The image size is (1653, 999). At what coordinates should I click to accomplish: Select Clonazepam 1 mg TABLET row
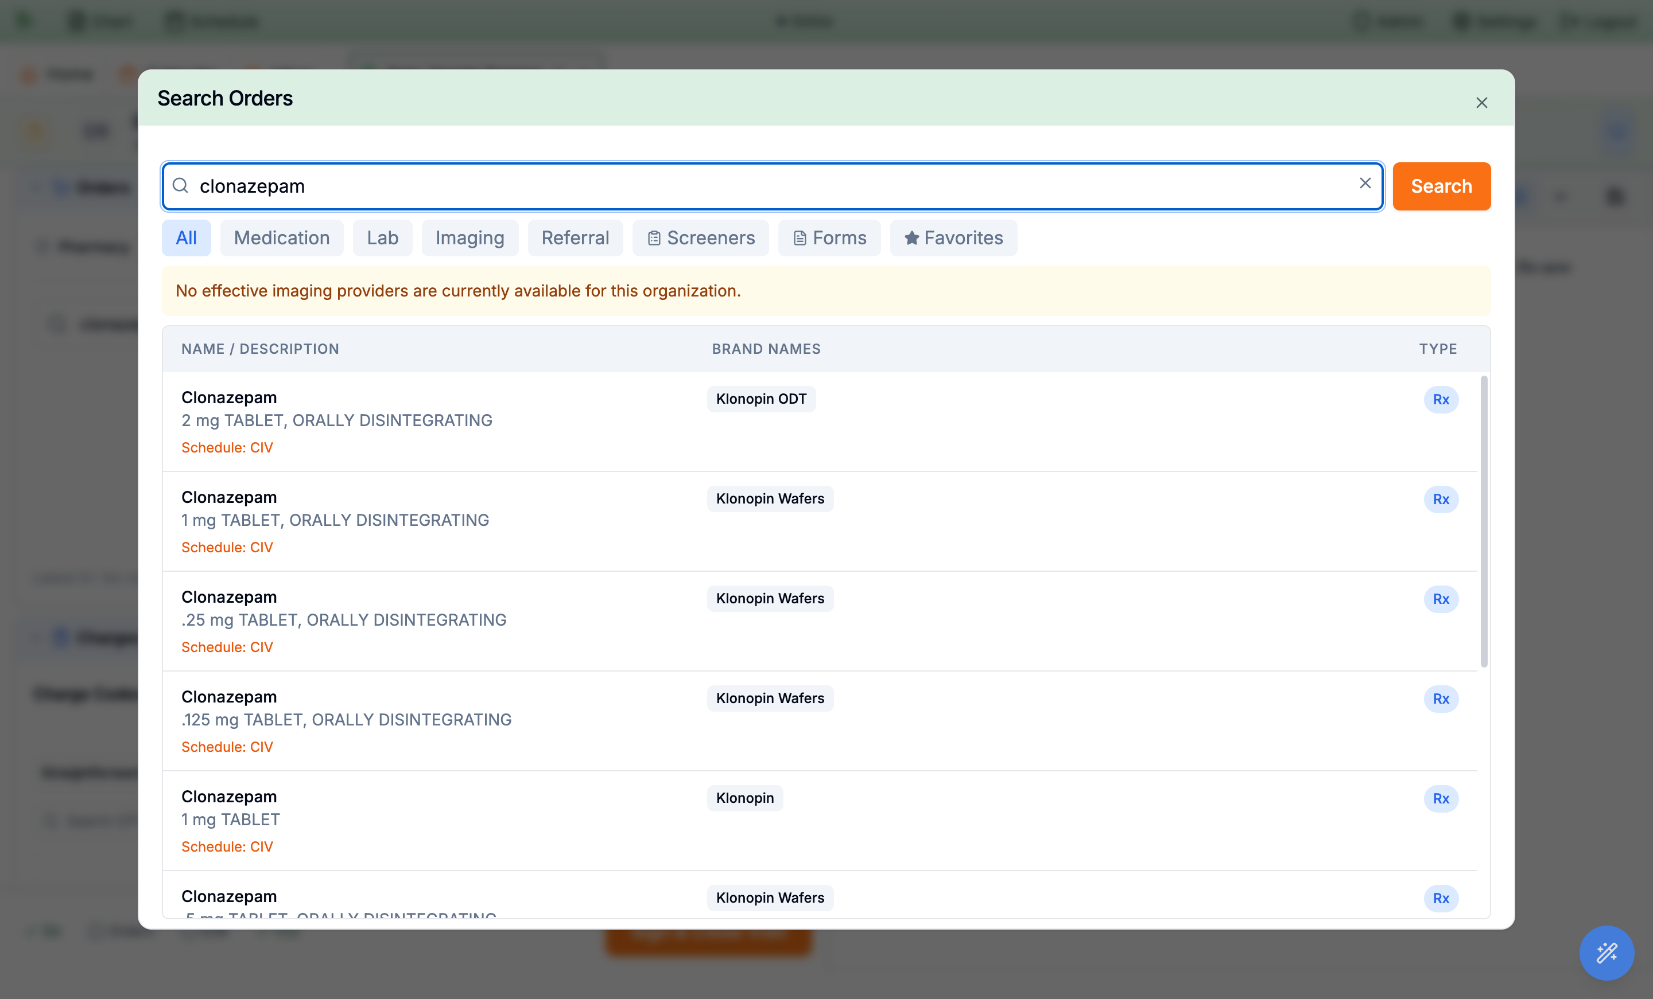coord(820,821)
